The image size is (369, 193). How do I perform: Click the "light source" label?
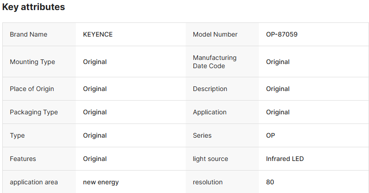210,159
